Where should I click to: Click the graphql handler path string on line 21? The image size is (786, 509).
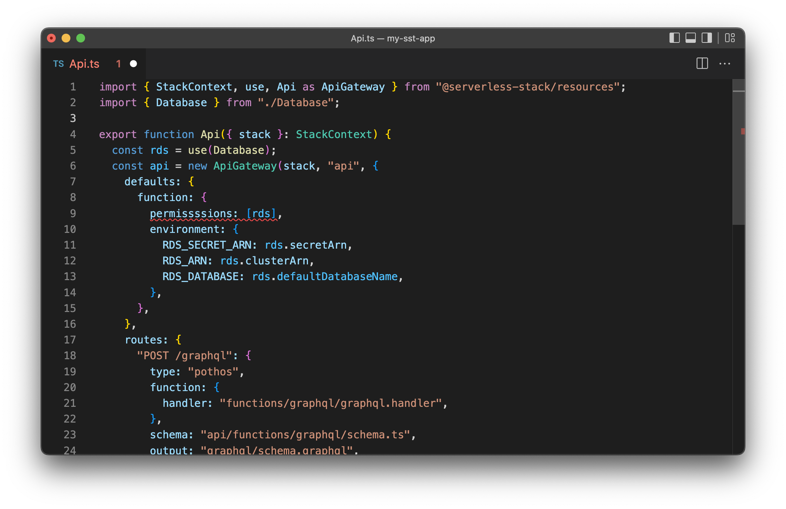coord(332,403)
